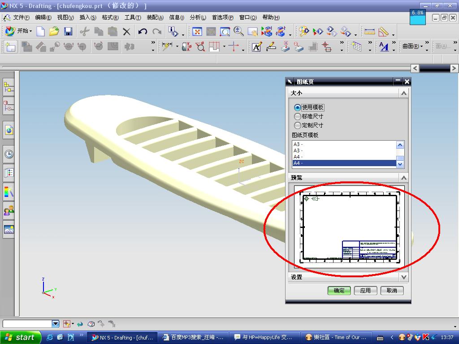This screenshot has width=459, height=344.
Task: Click the New file icon
Action: coord(40,31)
